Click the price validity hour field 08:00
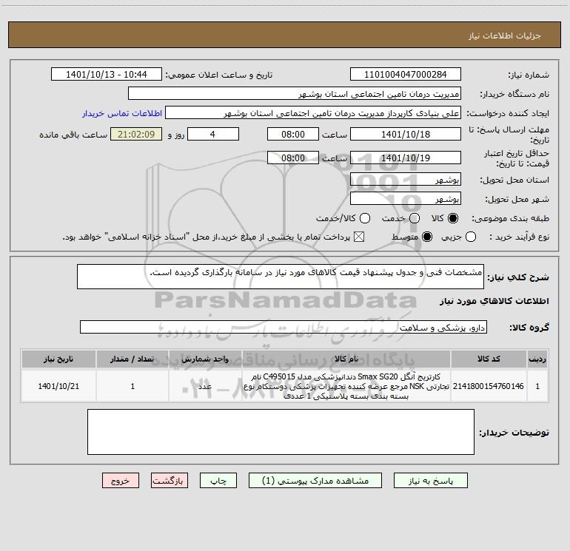570x551 pixels. point(293,158)
